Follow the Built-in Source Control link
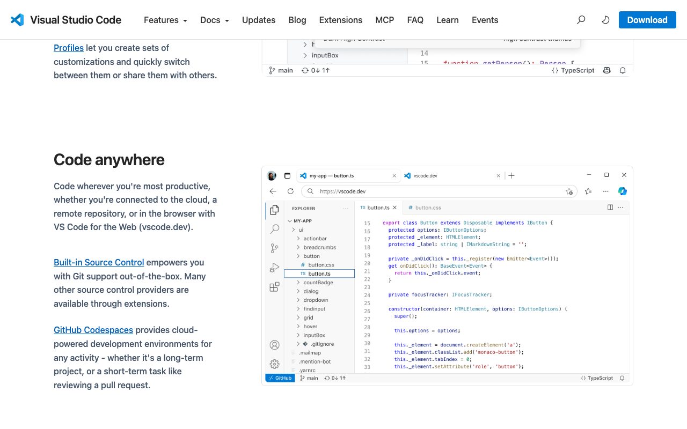Screen dimensions: 687x429 click(x=99, y=262)
